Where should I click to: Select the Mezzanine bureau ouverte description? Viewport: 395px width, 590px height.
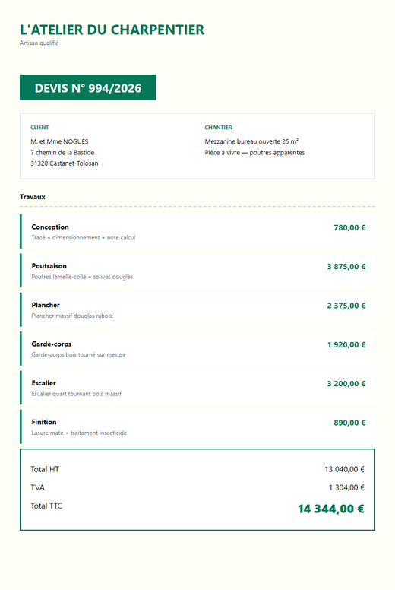tap(251, 141)
